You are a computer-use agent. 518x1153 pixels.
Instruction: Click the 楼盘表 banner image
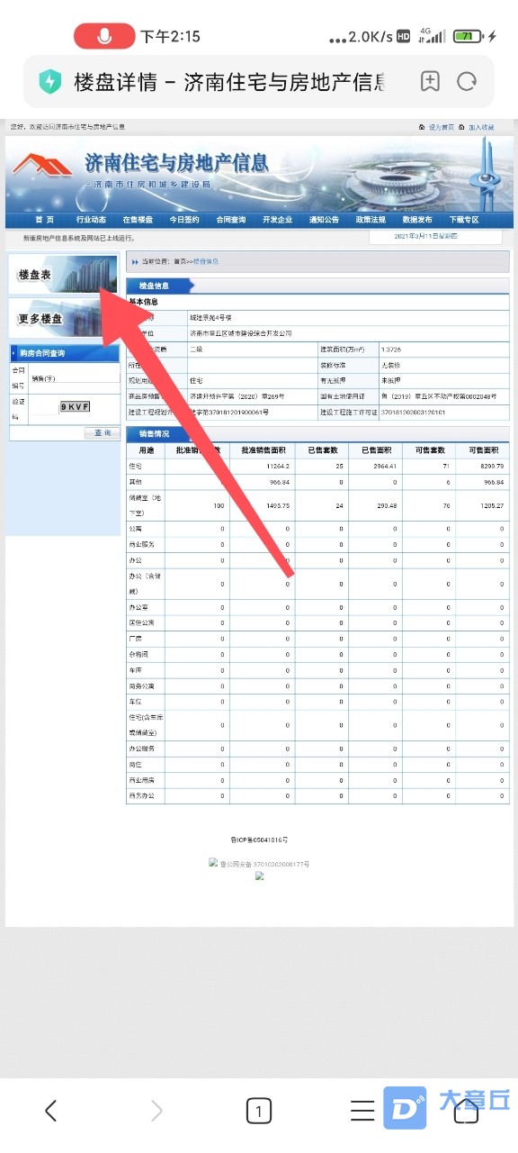pyautogui.click(x=63, y=274)
